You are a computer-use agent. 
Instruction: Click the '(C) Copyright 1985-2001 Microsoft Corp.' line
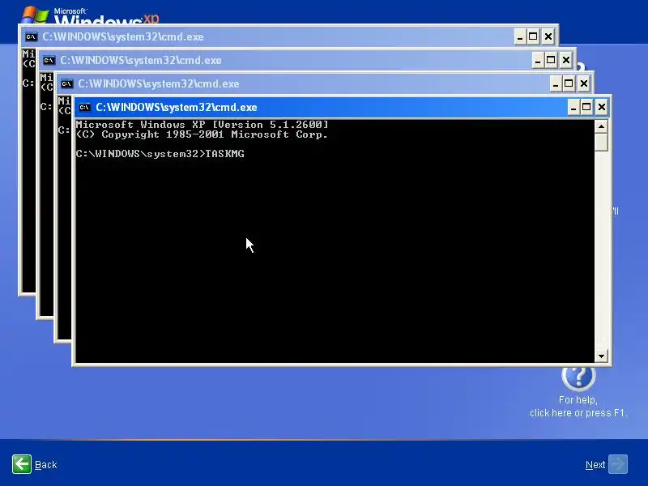(x=202, y=134)
